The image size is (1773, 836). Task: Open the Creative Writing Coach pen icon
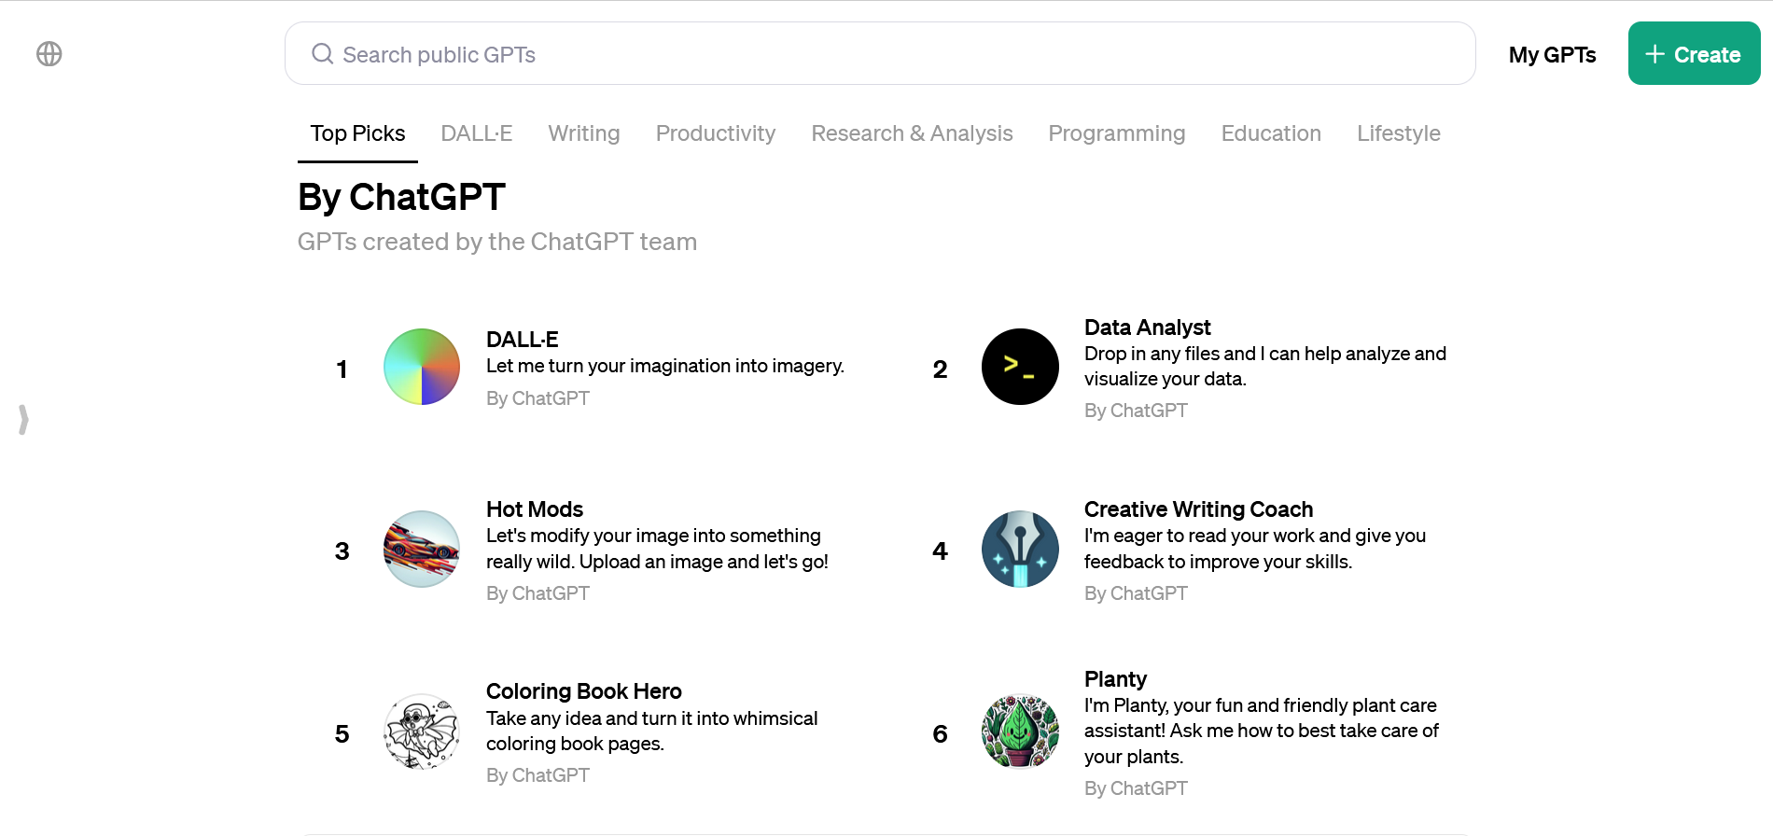pos(1020,549)
